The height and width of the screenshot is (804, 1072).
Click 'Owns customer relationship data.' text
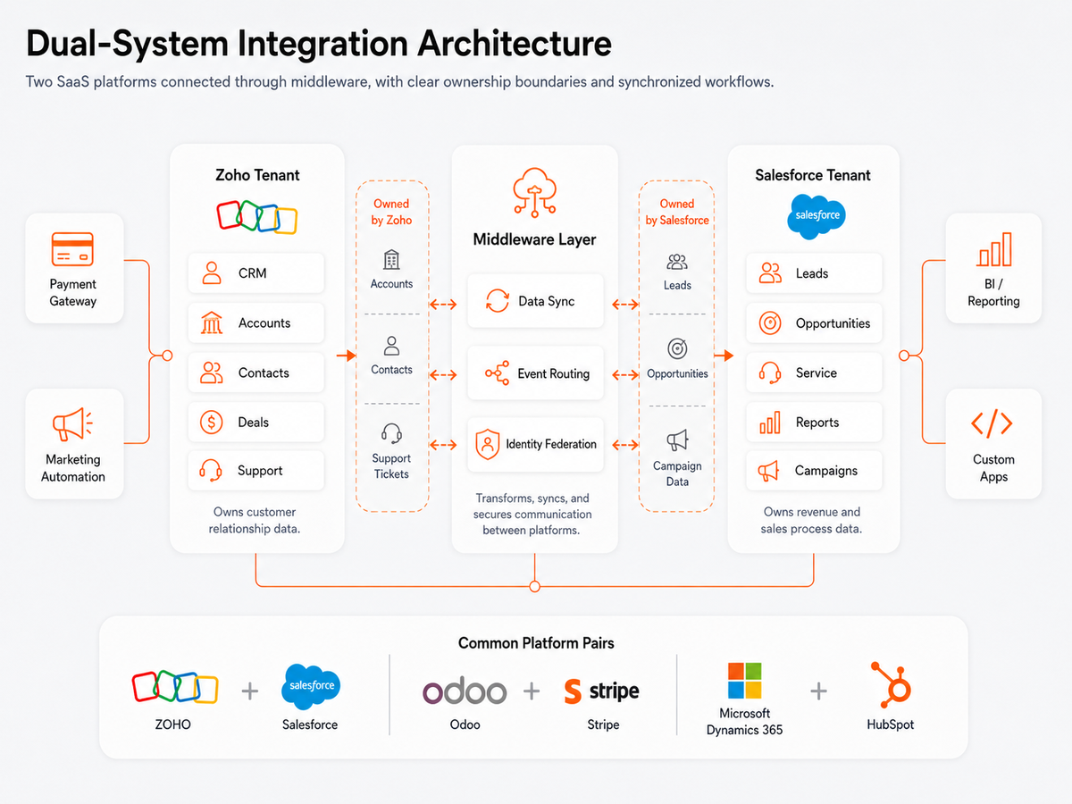(255, 520)
